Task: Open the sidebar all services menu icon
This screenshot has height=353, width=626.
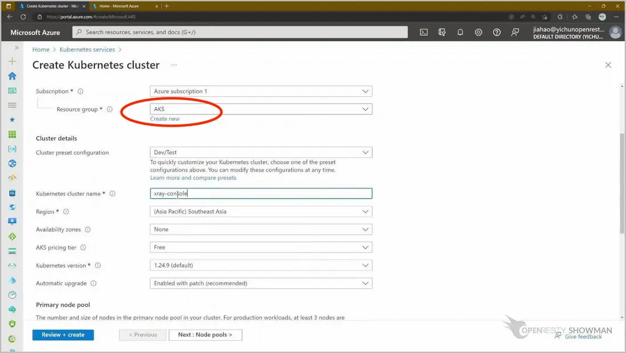Action: (x=12, y=105)
